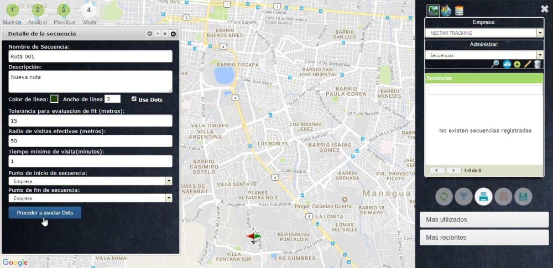The width and height of the screenshot is (553, 268).
Task: Expand the Mas utilizados section
Action: 484,220
